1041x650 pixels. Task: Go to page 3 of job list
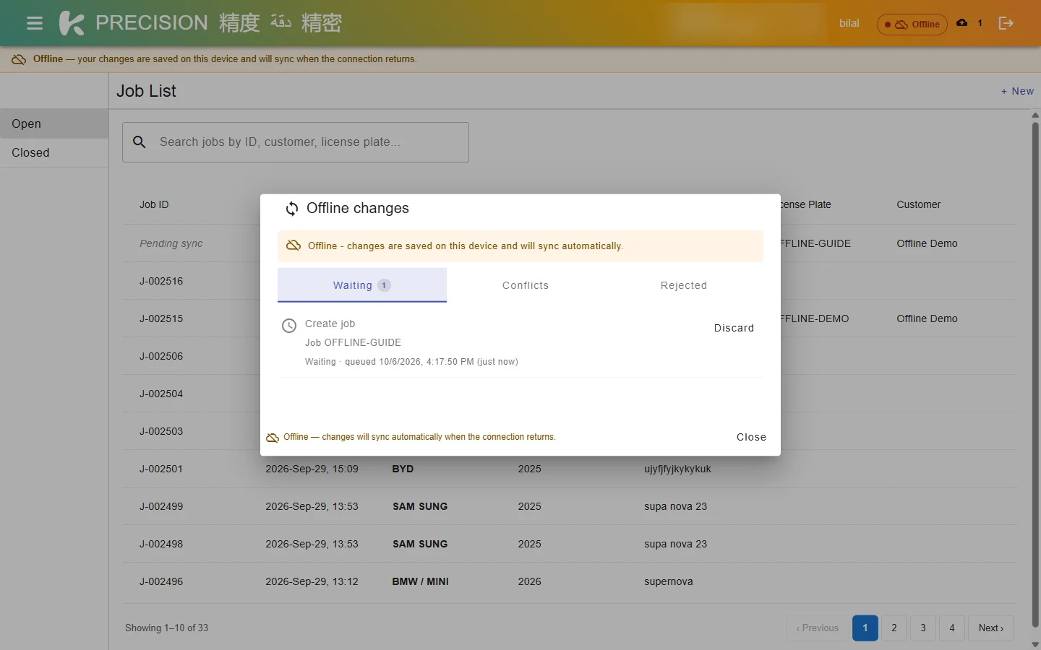point(923,628)
